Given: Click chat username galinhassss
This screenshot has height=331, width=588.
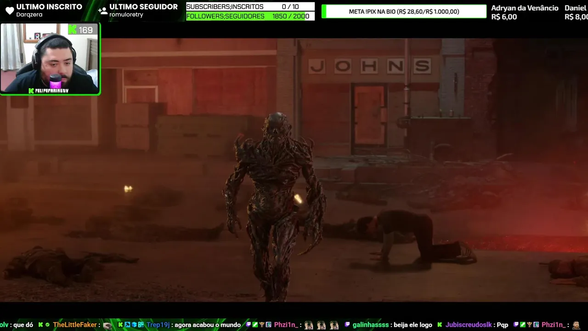Looking at the screenshot, I should [371, 325].
